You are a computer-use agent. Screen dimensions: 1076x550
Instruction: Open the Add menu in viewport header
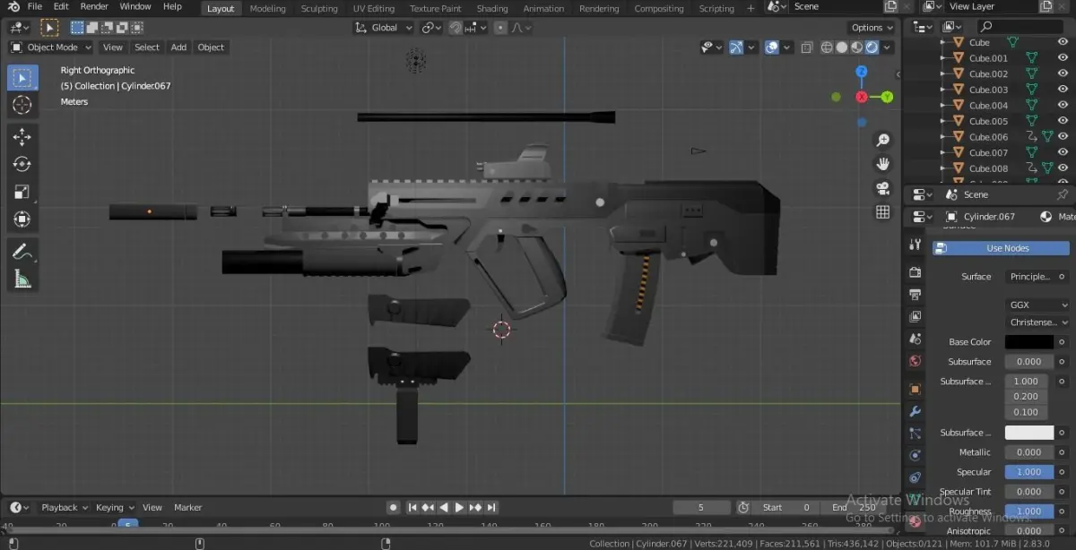[x=178, y=47]
